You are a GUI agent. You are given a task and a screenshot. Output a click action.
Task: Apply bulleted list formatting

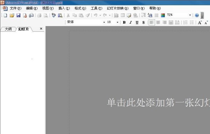tap(192, 22)
